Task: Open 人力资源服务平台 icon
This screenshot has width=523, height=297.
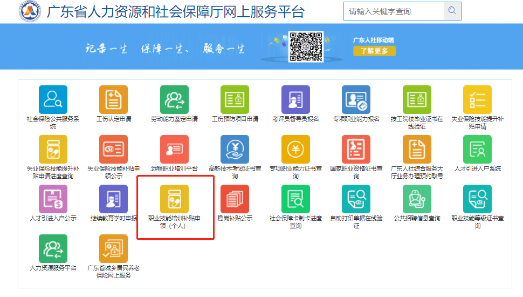Action: click(x=53, y=249)
